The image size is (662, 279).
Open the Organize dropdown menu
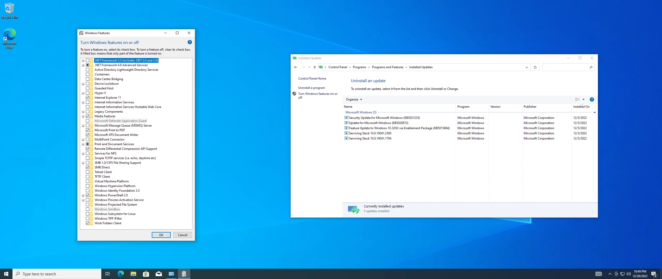coord(354,99)
